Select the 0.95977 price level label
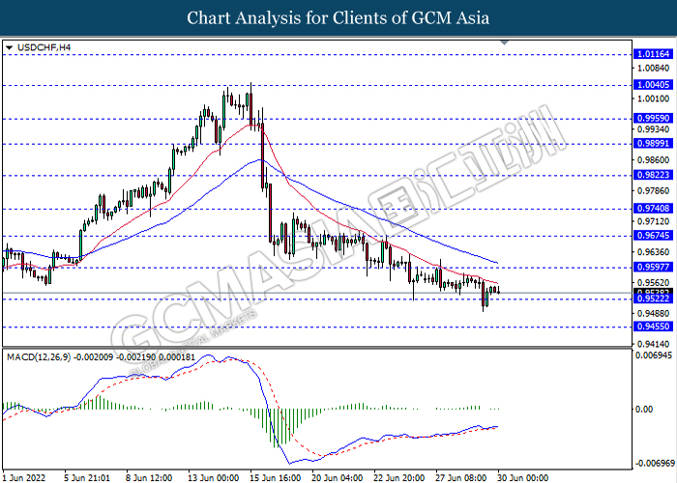This screenshot has width=677, height=483. (x=653, y=268)
